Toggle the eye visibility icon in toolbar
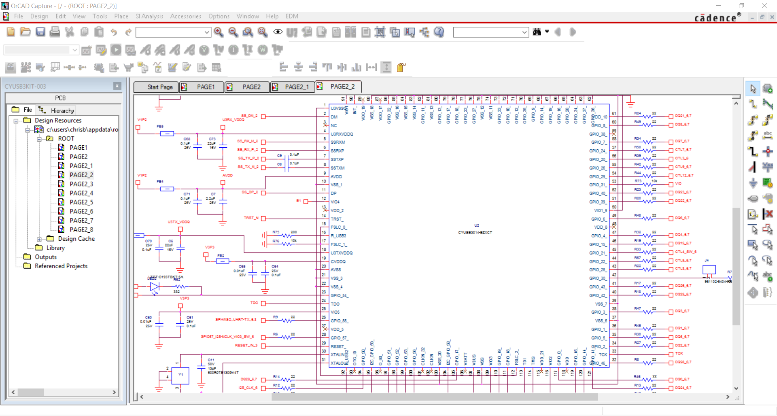777x416 pixels. click(278, 32)
